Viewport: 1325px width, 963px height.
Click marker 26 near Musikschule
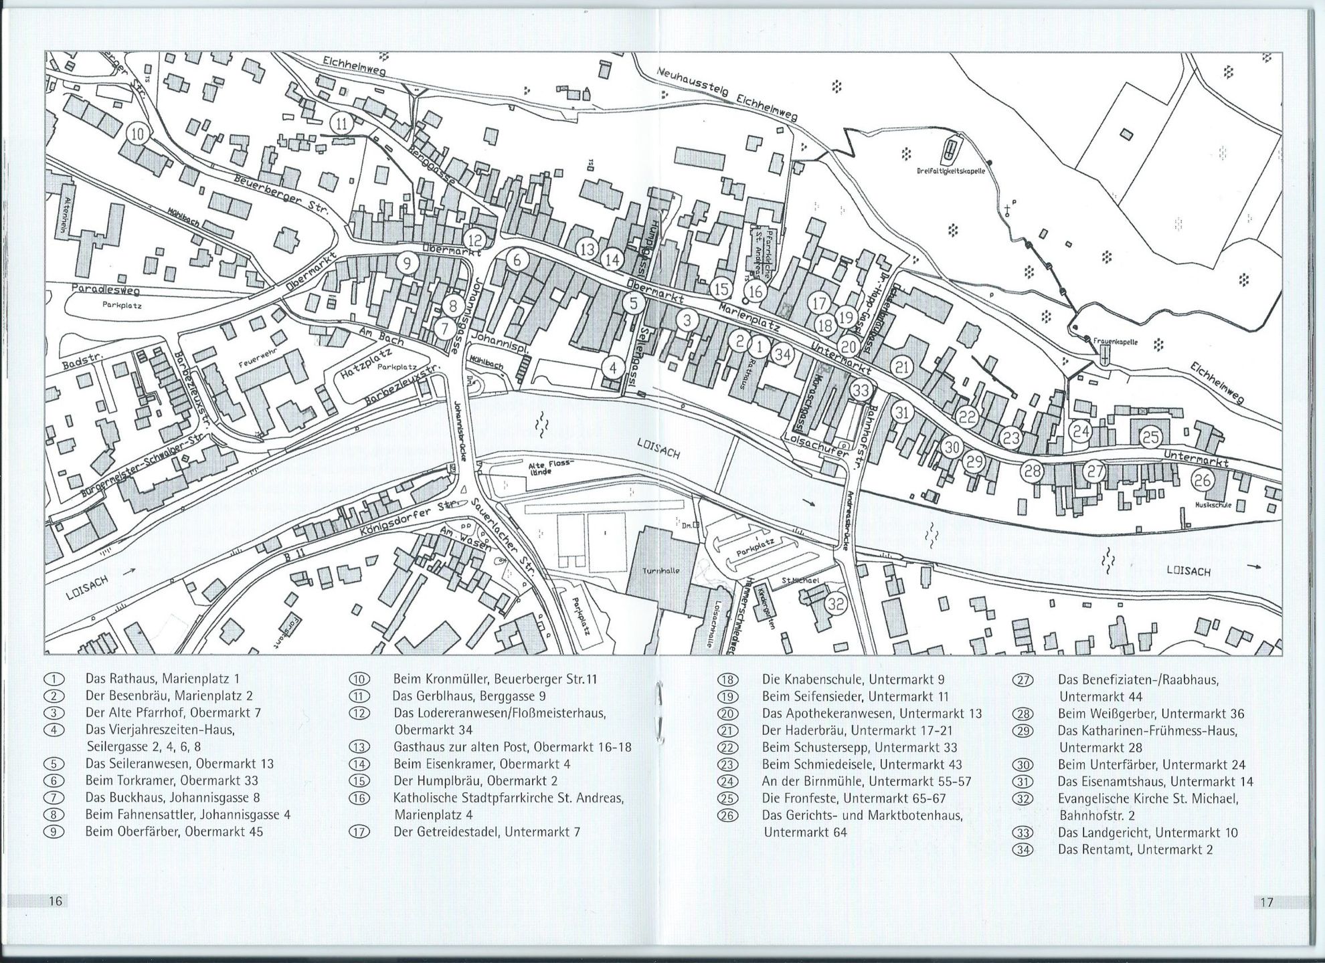point(1203,480)
